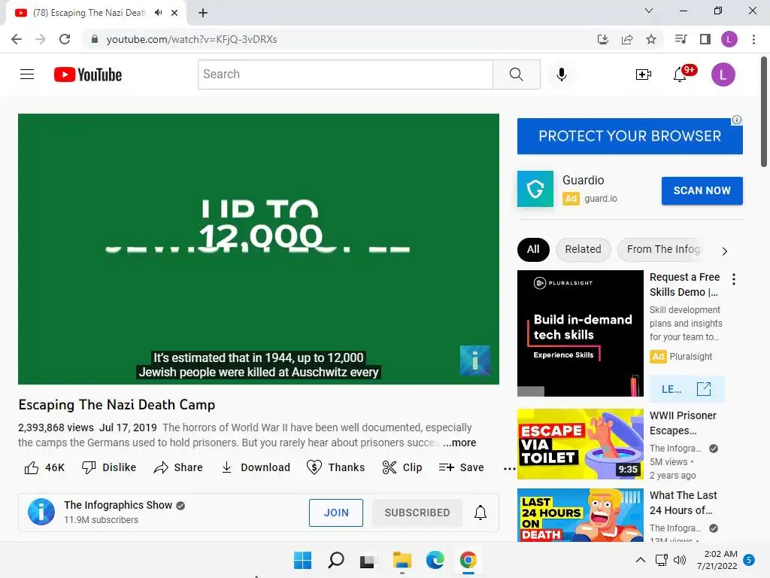The width and height of the screenshot is (770, 578).
Task: Create a Clip of the video
Action: tap(402, 467)
